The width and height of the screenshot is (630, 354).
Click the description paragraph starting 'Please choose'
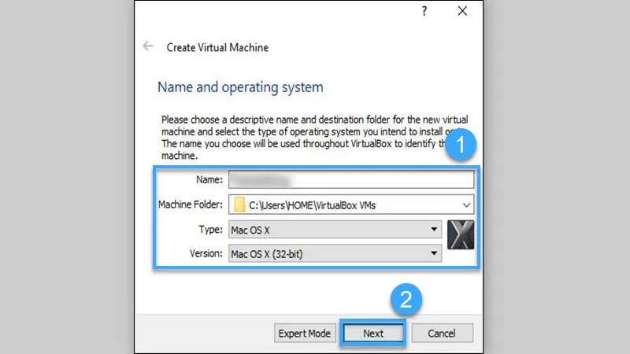(x=314, y=137)
